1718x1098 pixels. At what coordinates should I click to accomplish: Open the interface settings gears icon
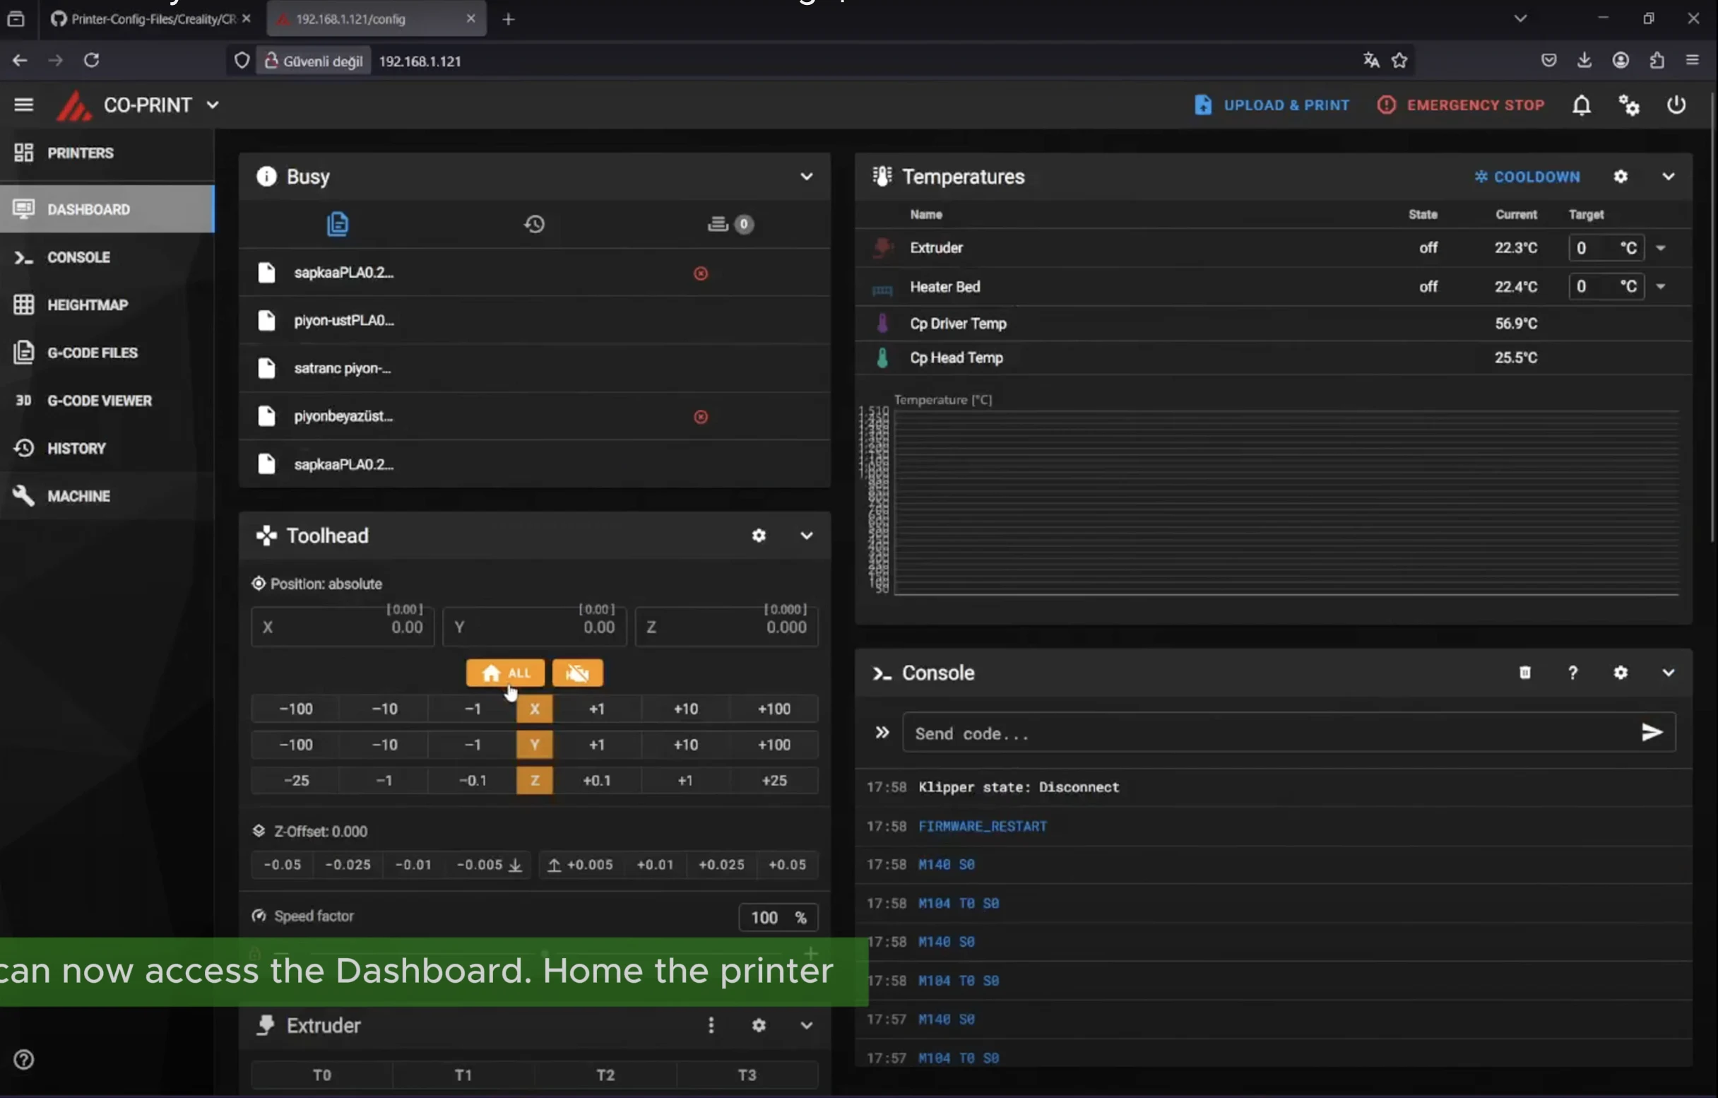coord(1628,105)
